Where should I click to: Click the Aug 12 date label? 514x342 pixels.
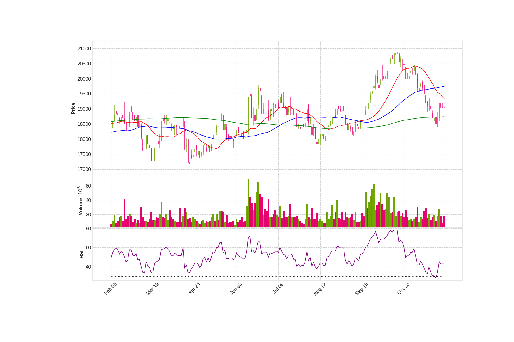pos(320,289)
